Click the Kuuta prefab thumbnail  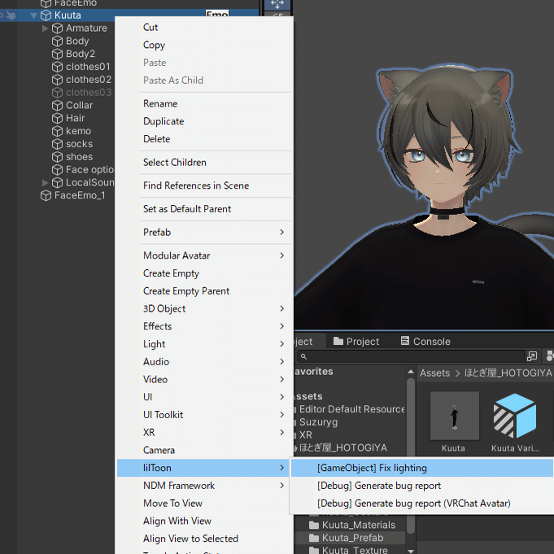click(455, 416)
